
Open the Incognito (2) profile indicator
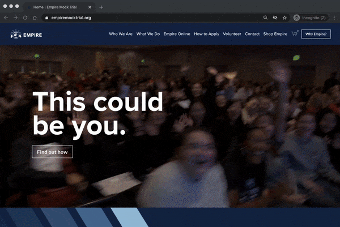pyautogui.click(x=309, y=18)
